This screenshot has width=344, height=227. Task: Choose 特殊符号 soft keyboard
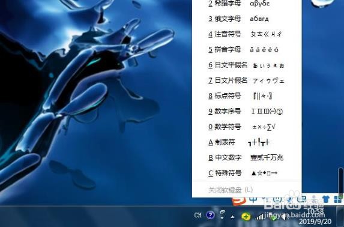coord(247,173)
